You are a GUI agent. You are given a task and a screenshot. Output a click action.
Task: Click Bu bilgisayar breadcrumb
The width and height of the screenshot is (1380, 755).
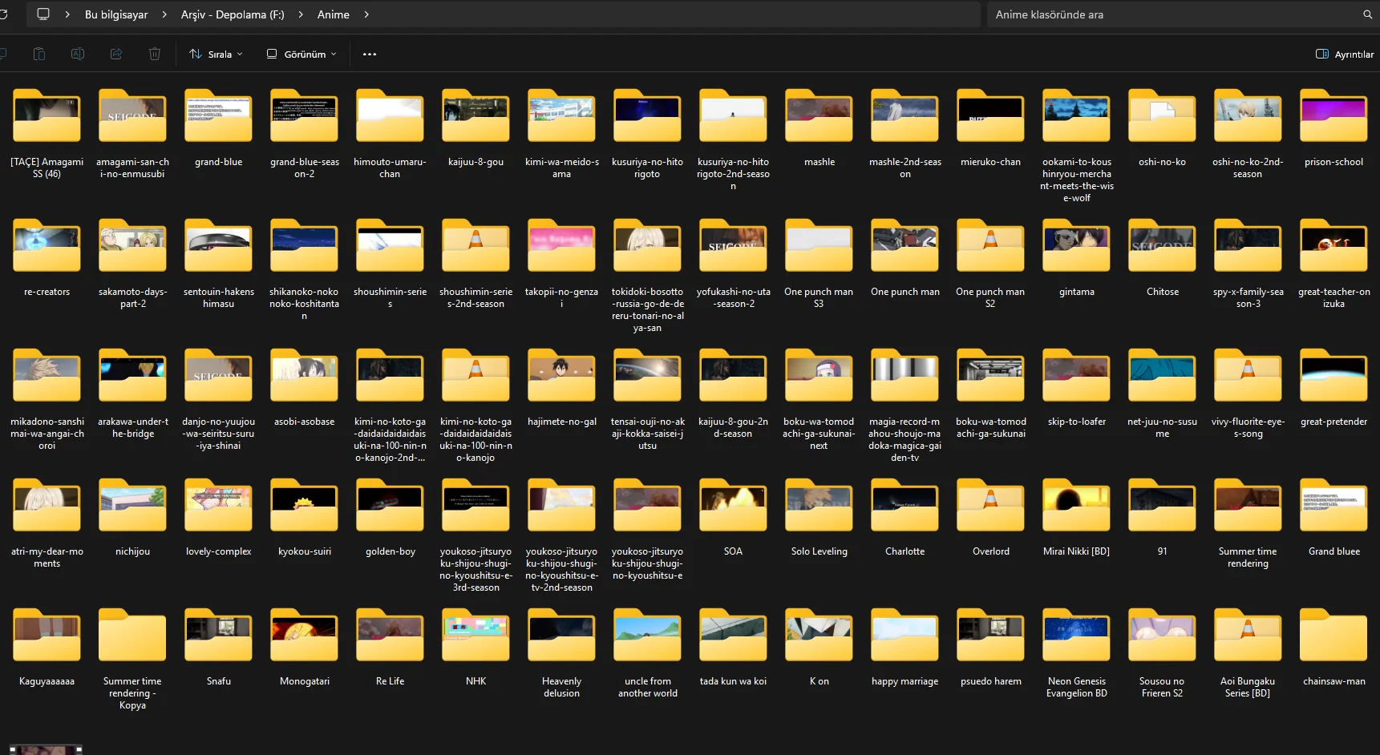tap(116, 14)
